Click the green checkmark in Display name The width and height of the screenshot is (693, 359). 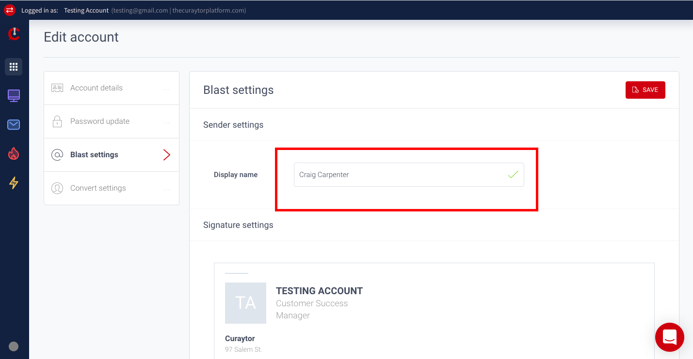(x=513, y=175)
